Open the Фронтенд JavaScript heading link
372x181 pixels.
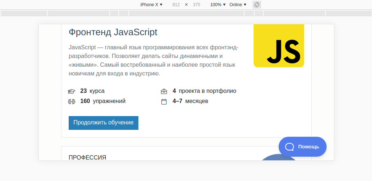coord(113,32)
